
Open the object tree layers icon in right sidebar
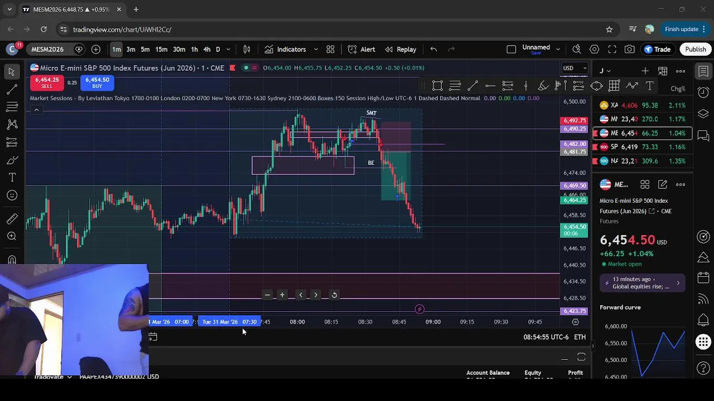pyautogui.click(x=703, y=114)
